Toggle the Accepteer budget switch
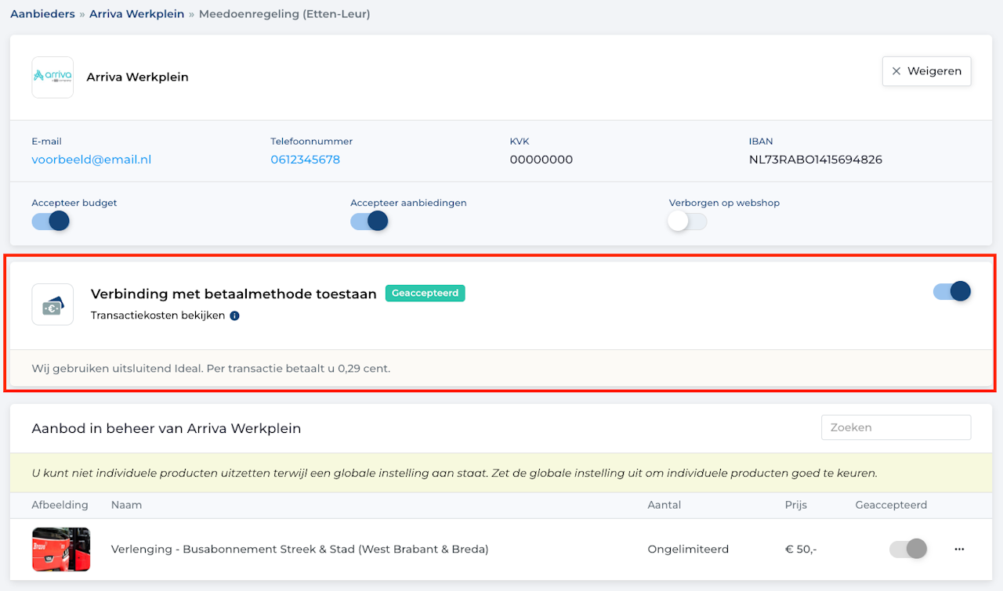 click(x=51, y=222)
